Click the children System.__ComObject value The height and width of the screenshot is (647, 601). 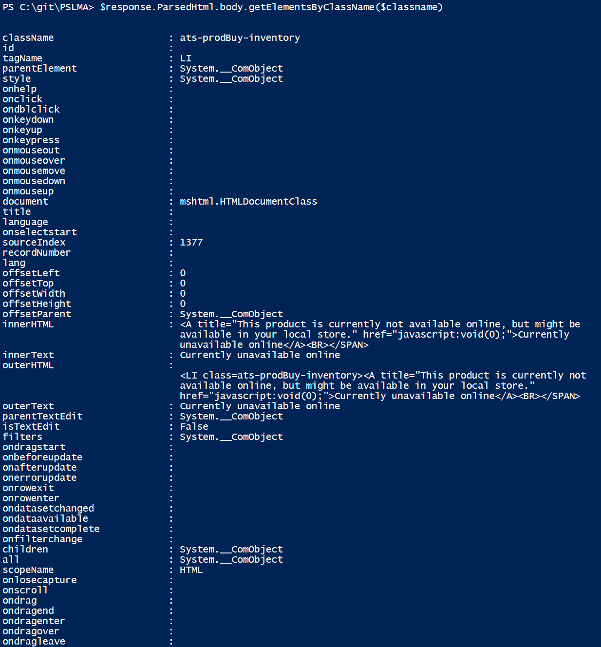point(231,550)
